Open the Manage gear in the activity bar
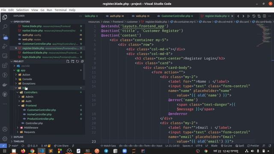 click(5, 139)
